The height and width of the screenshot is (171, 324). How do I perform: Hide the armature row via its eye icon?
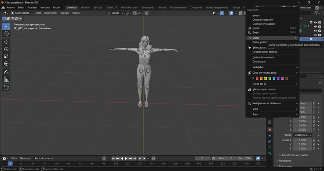(x=315, y=27)
